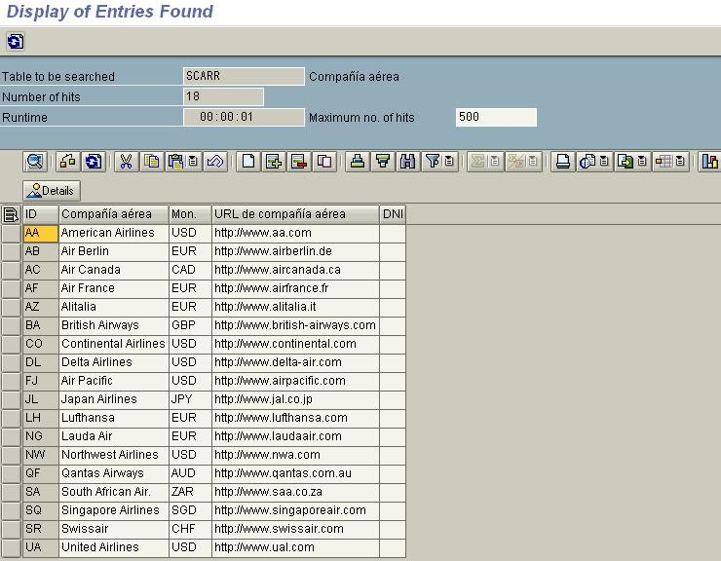Click the Paste clipboard icon
721x561 pixels.
(175, 162)
